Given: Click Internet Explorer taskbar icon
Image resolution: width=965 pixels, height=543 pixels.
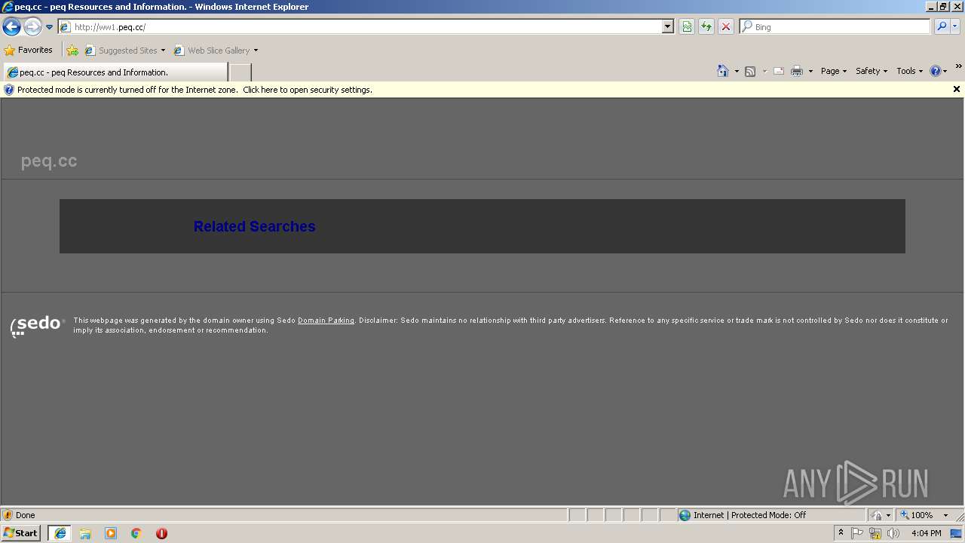Looking at the screenshot, I should (60, 533).
